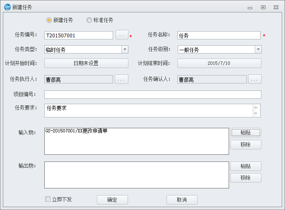
Task: Open browse button next to 任务执行人
Action: pyautogui.click(x=121, y=79)
